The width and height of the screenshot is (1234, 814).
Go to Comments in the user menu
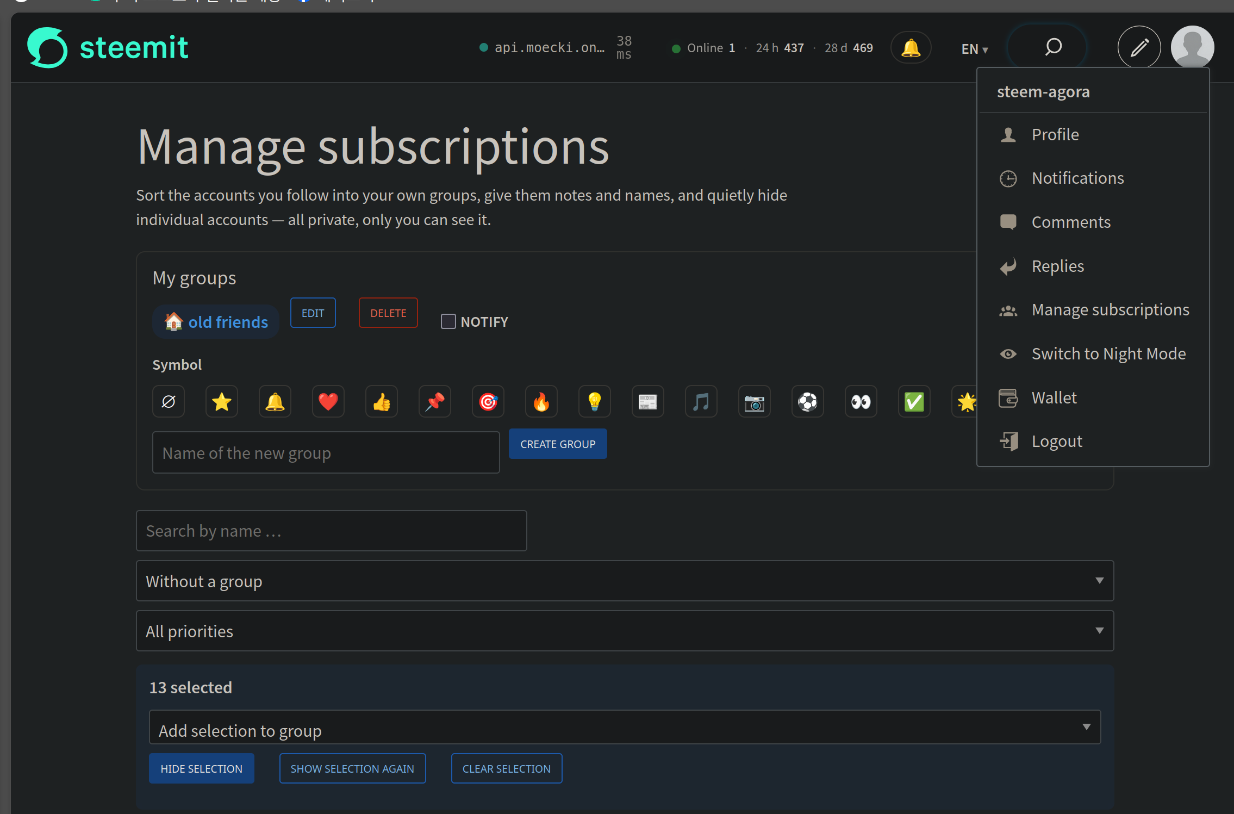point(1093,222)
